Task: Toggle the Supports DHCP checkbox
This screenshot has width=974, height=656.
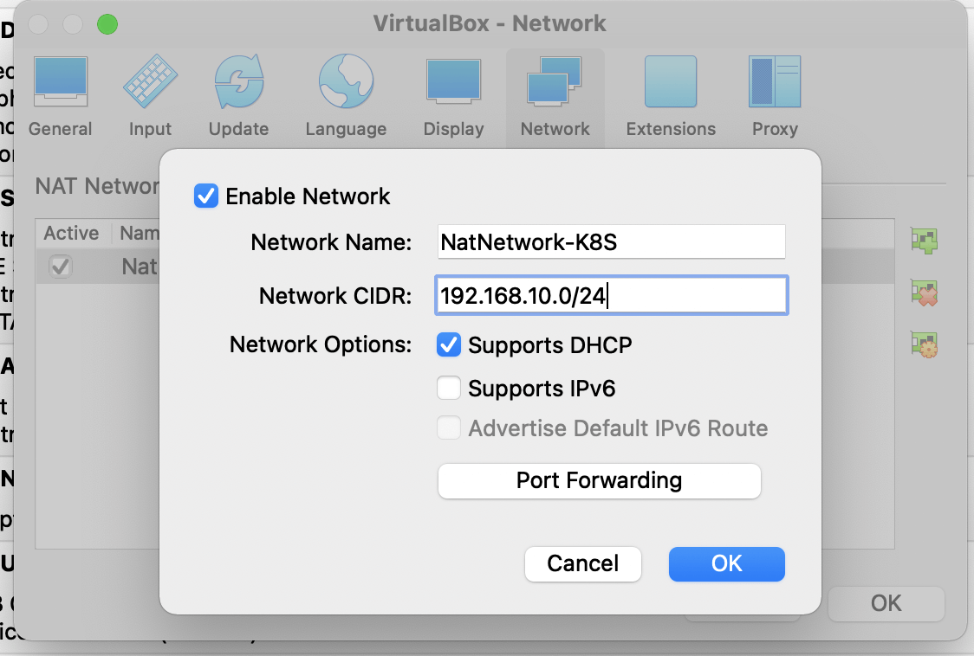Action: point(449,345)
